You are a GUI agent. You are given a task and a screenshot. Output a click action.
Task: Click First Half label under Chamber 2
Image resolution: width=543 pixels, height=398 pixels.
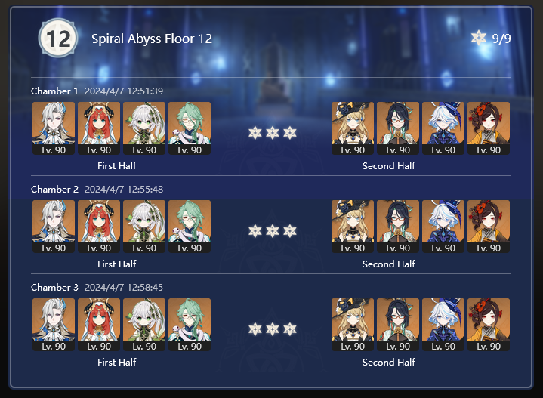point(117,264)
